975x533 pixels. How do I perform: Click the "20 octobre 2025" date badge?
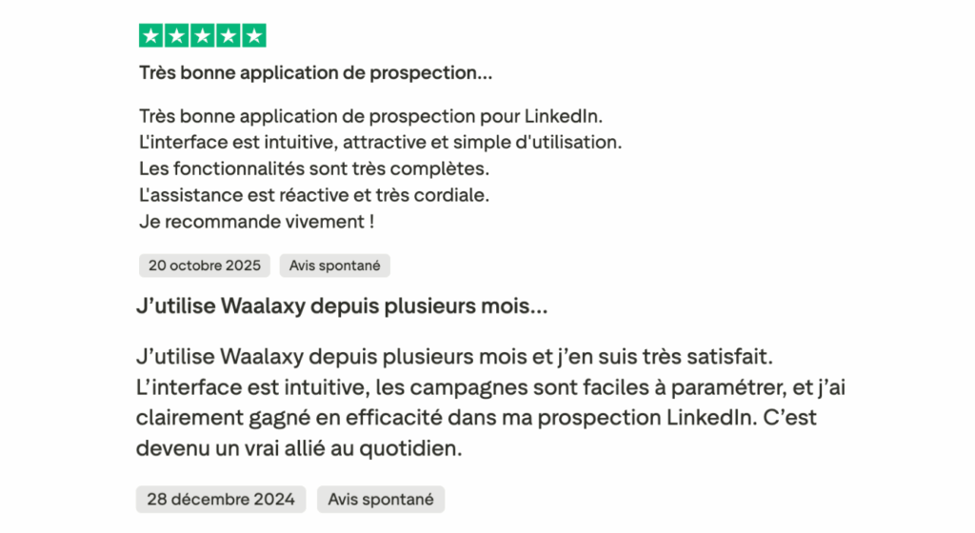(205, 266)
